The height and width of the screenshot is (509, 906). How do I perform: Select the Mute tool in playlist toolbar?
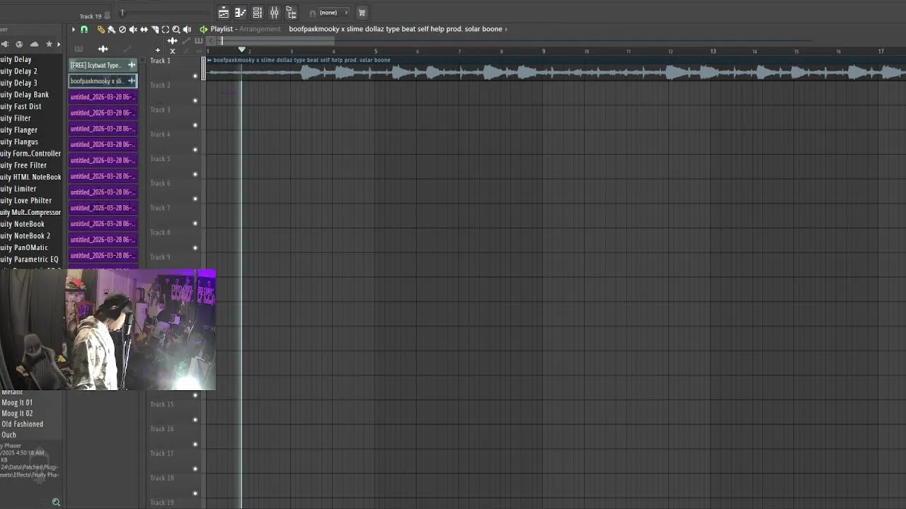click(x=133, y=29)
